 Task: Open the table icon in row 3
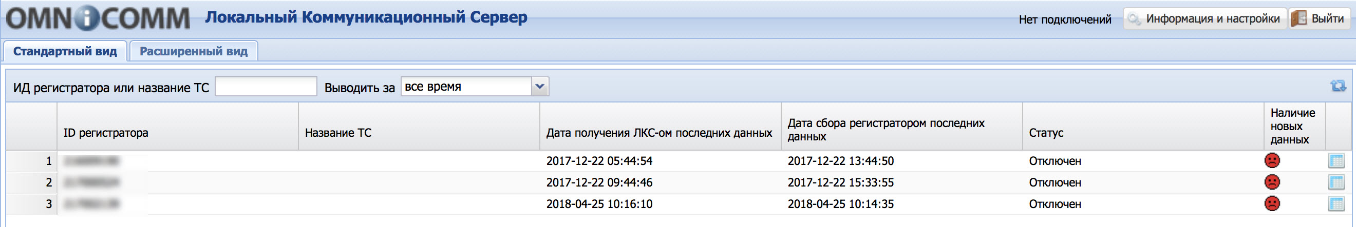tap(1336, 204)
